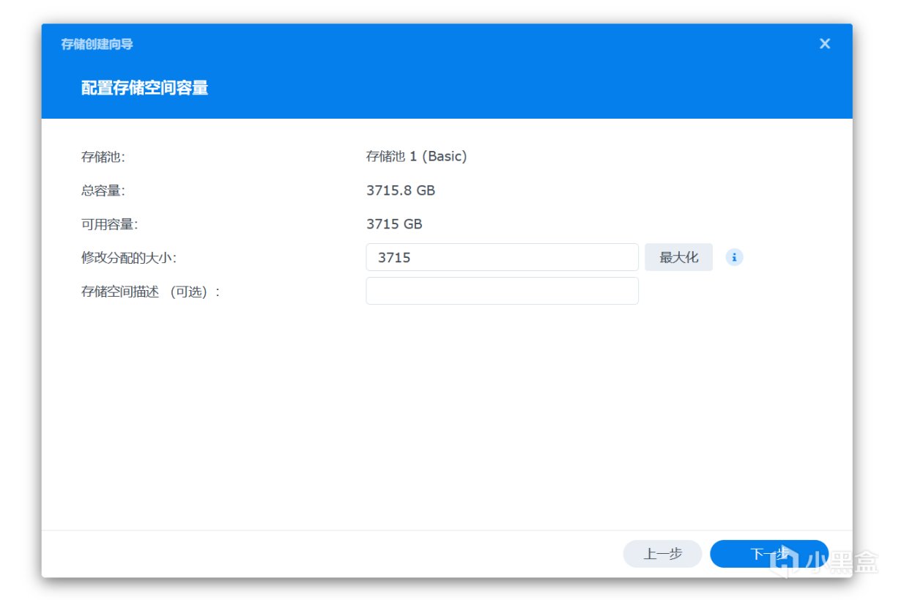The height and width of the screenshot is (600, 904).
Task: Click the info icon beside 最大化
Action: coord(734,257)
